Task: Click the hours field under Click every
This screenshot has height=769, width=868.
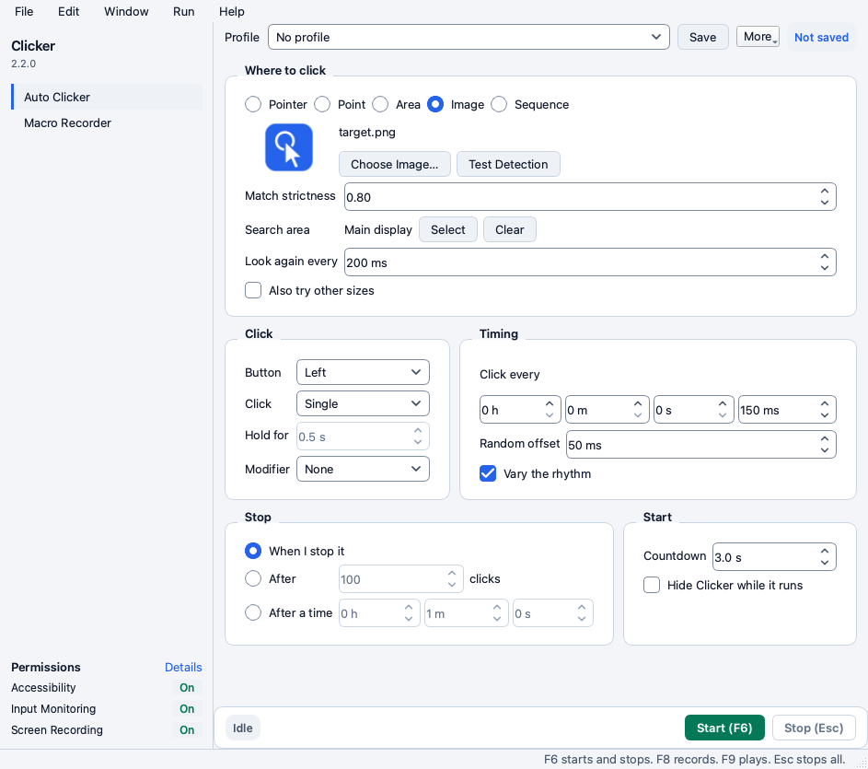Action: [520, 410]
